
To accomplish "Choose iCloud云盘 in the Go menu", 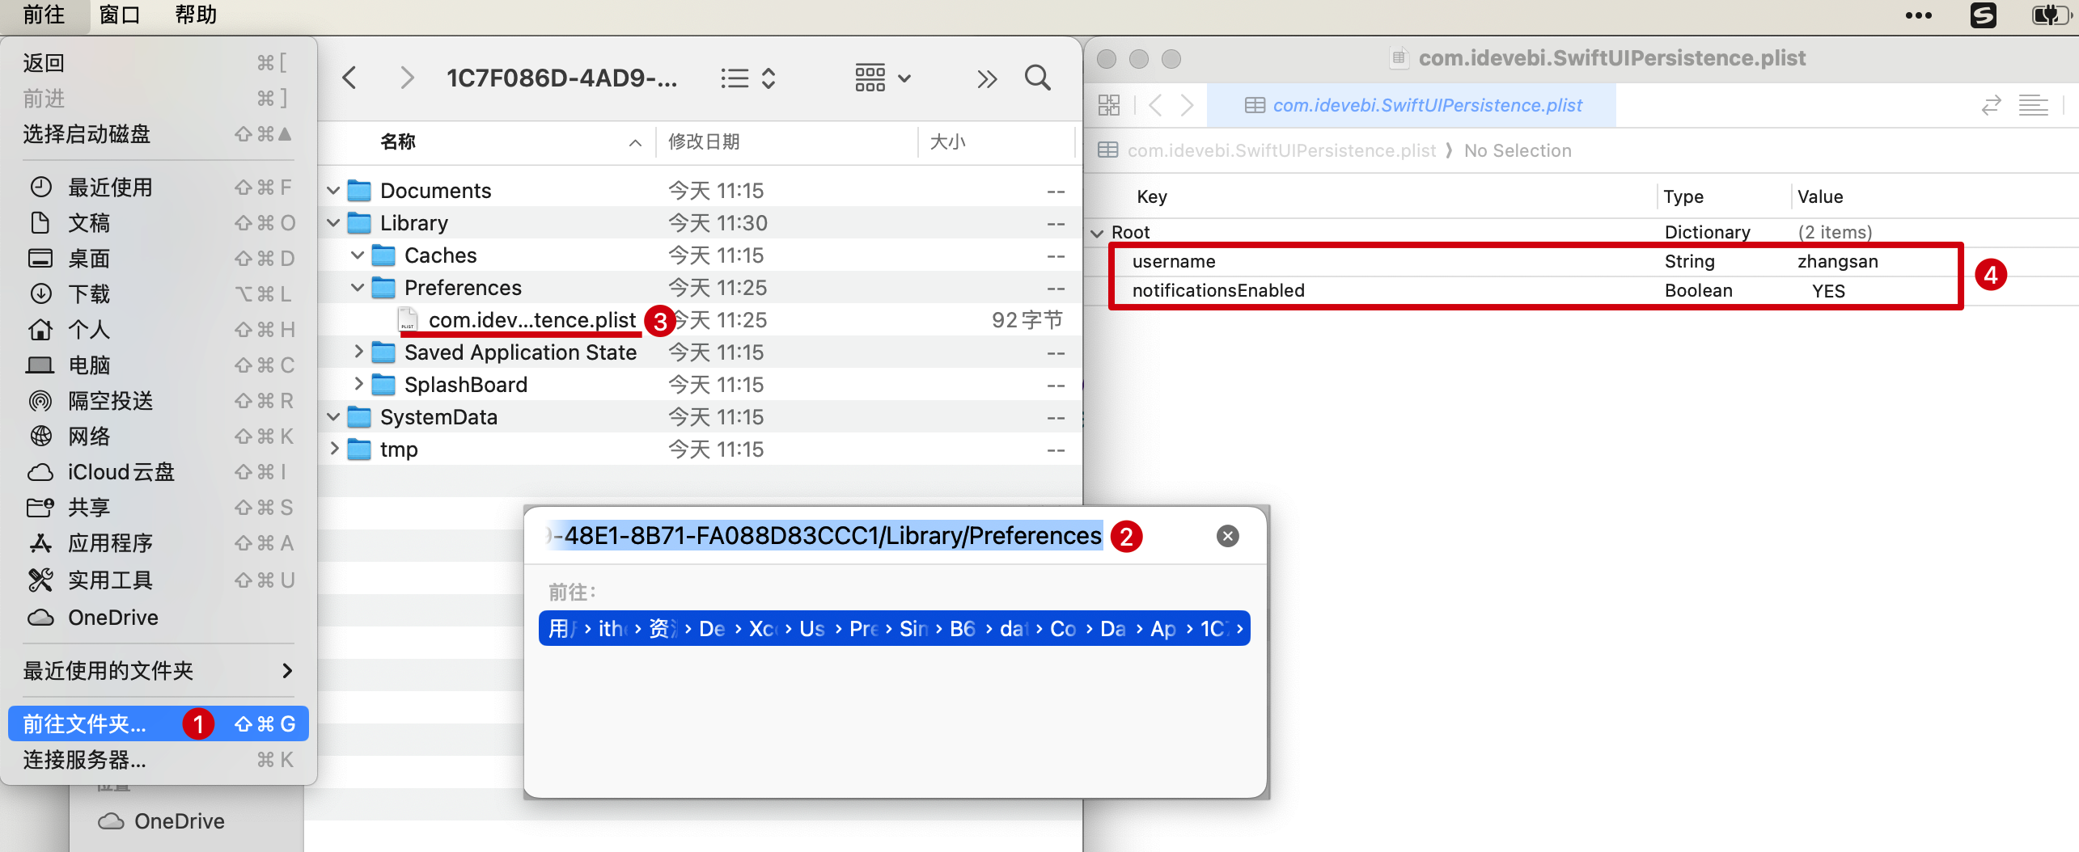I will 158,471.
